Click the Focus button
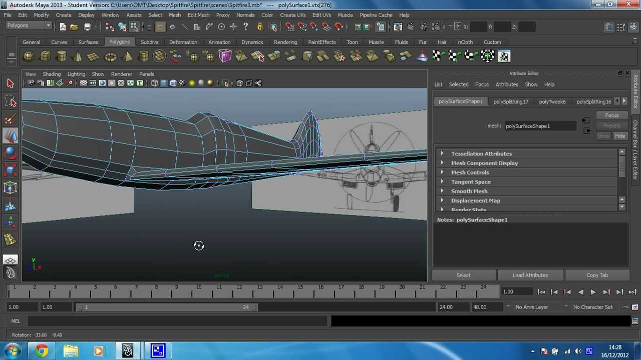The width and height of the screenshot is (641, 360). (612, 115)
